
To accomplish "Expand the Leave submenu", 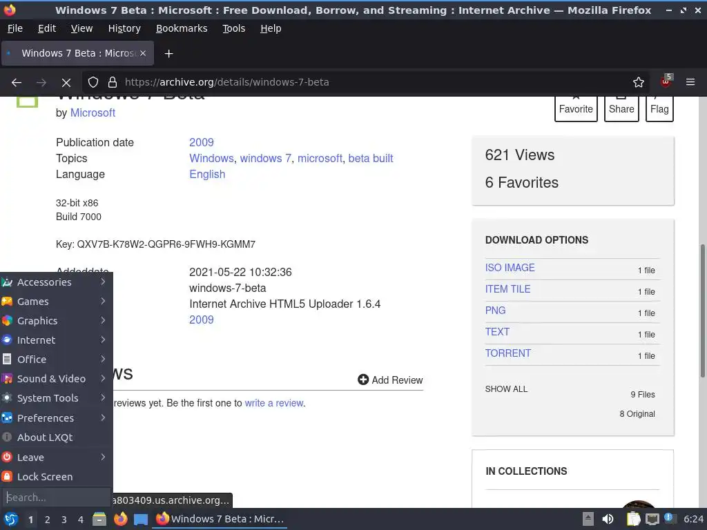I will click(57, 458).
